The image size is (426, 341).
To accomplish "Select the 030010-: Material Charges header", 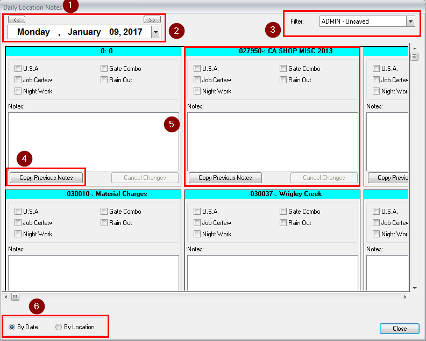I will [x=93, y=194].
